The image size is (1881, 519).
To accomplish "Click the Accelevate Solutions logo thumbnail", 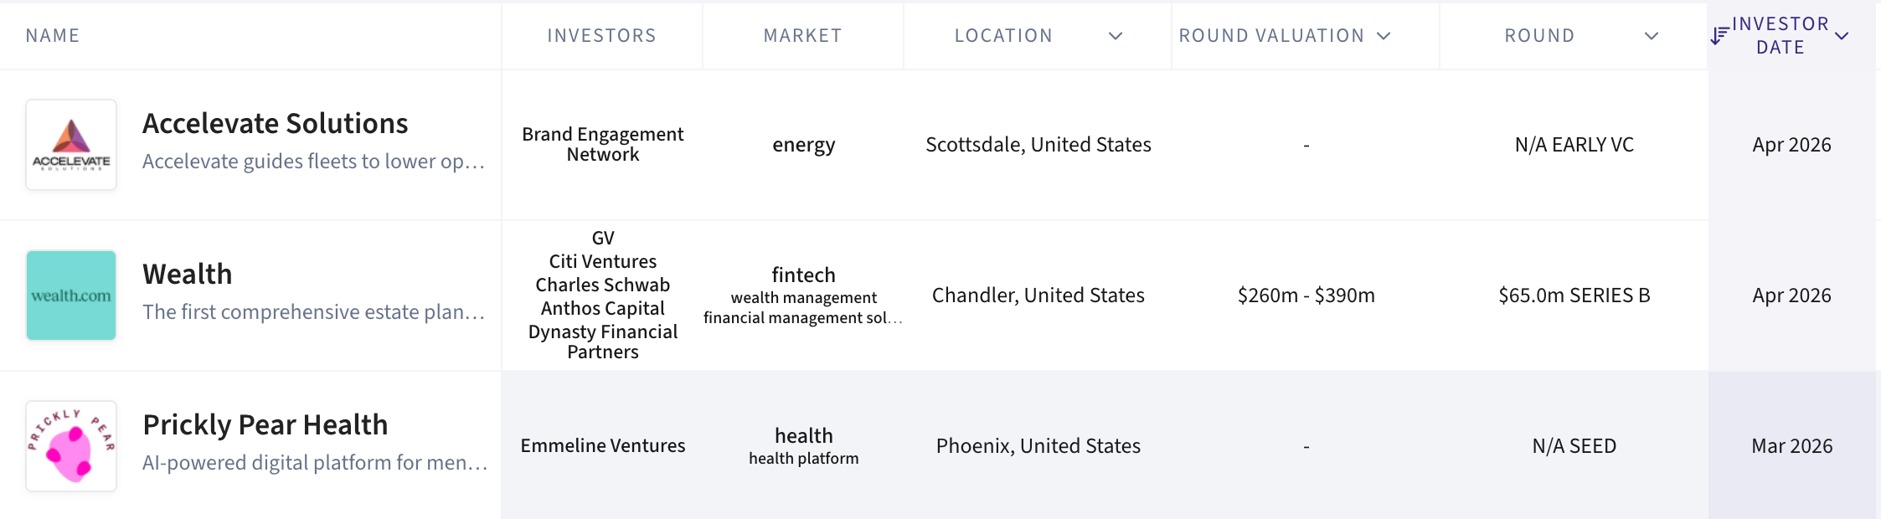I will click(71, 145).
